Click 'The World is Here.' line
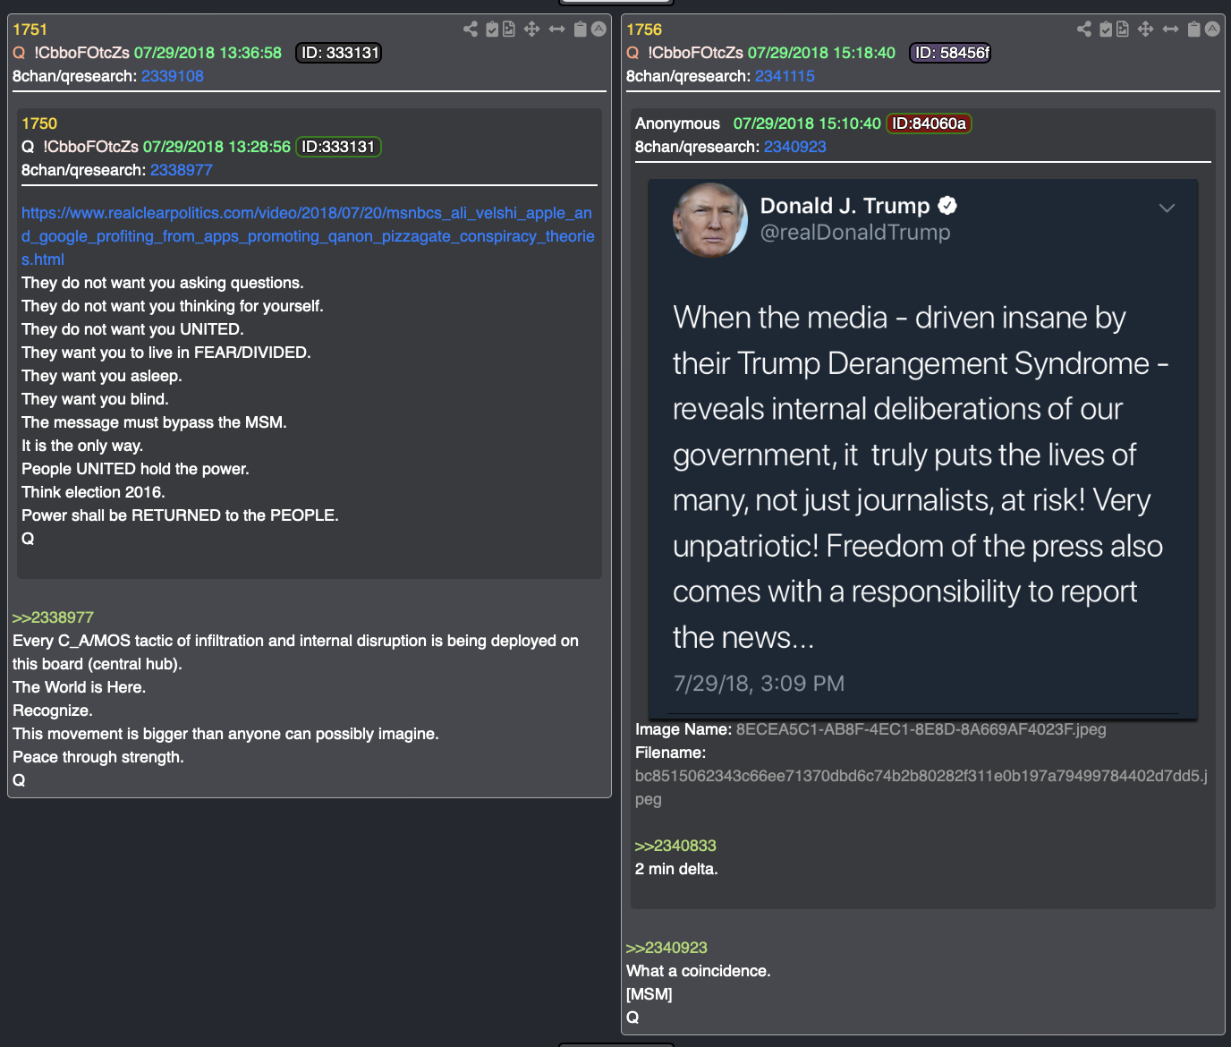The width and height of the screenshot is (1231, 1047). pos(79,687)
